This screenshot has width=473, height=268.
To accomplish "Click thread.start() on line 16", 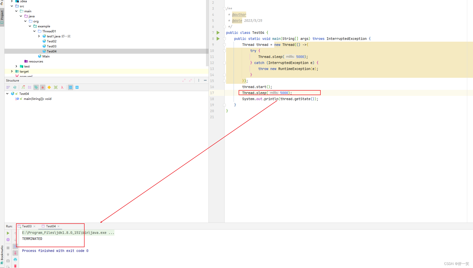I will (257, 87).
